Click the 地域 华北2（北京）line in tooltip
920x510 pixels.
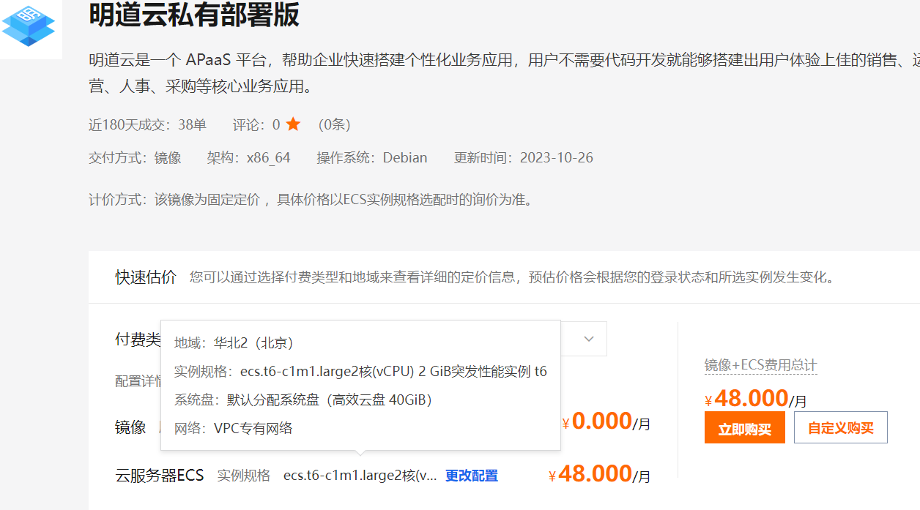click(x=233, y=342)
